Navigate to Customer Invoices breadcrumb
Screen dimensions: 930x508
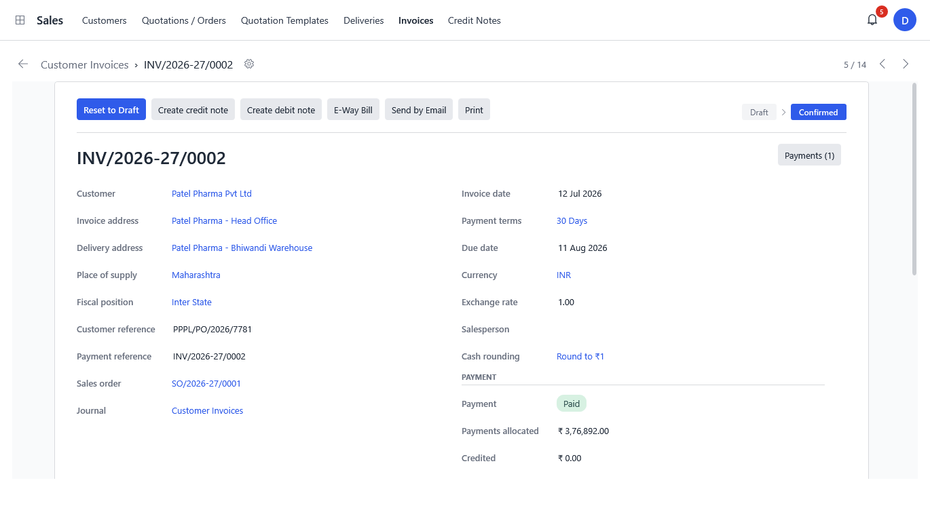tap(85, 65)
